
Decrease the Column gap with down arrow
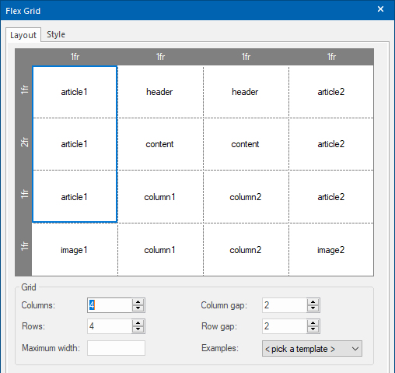(x=313, y=308)
